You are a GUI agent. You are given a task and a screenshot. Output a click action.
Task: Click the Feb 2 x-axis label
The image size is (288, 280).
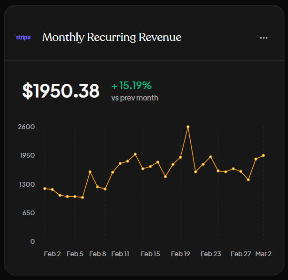pyautogui.click(x=52, y=254)
